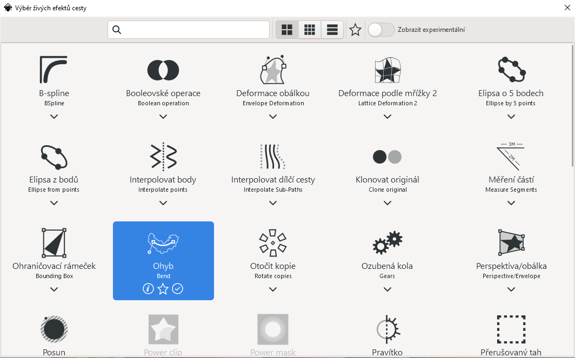Choose the Elipsa o 5 bodech effect
The height and width of the screenshot is (358, 575).
tap(511, 70)
